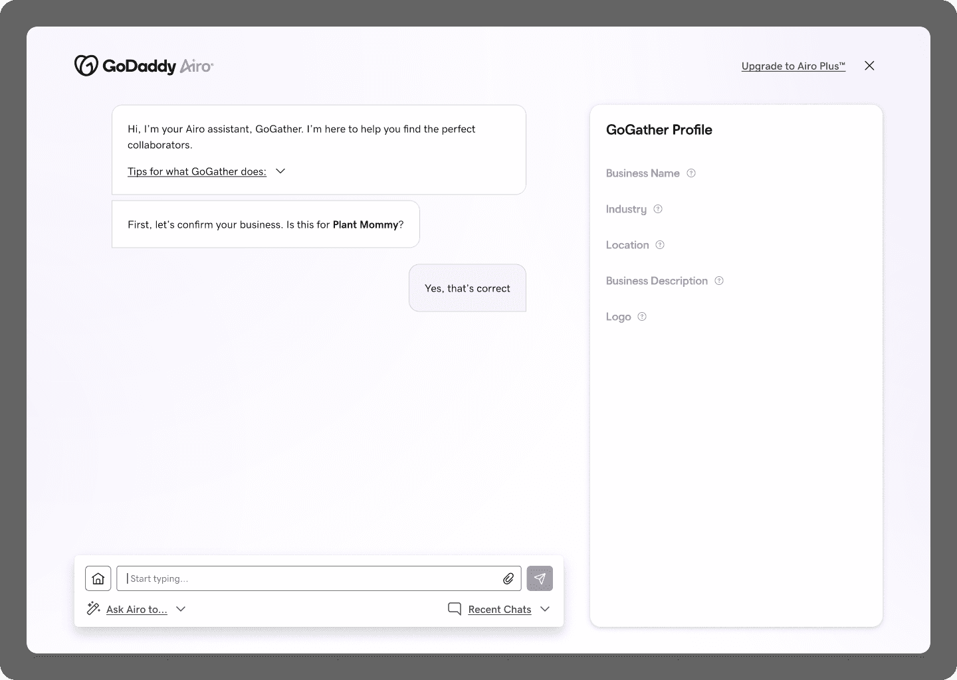Click the help icon next to Location
Viewport: 957px width, 680px height.
click(660, 245)
